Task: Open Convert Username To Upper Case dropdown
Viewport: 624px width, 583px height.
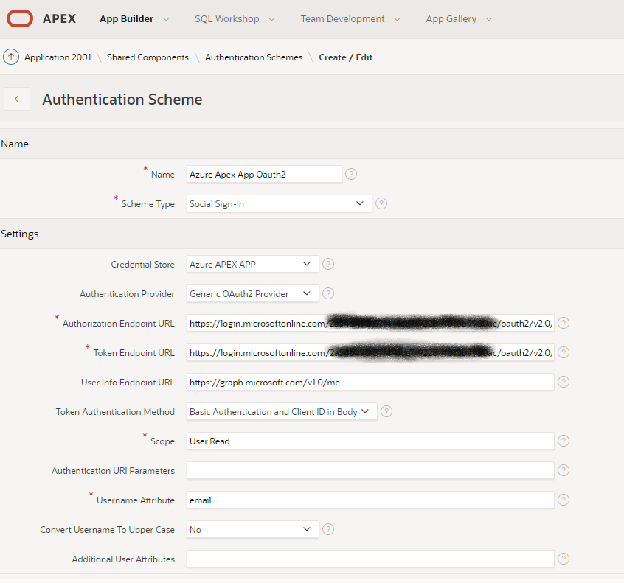Action: coord(252,529)
